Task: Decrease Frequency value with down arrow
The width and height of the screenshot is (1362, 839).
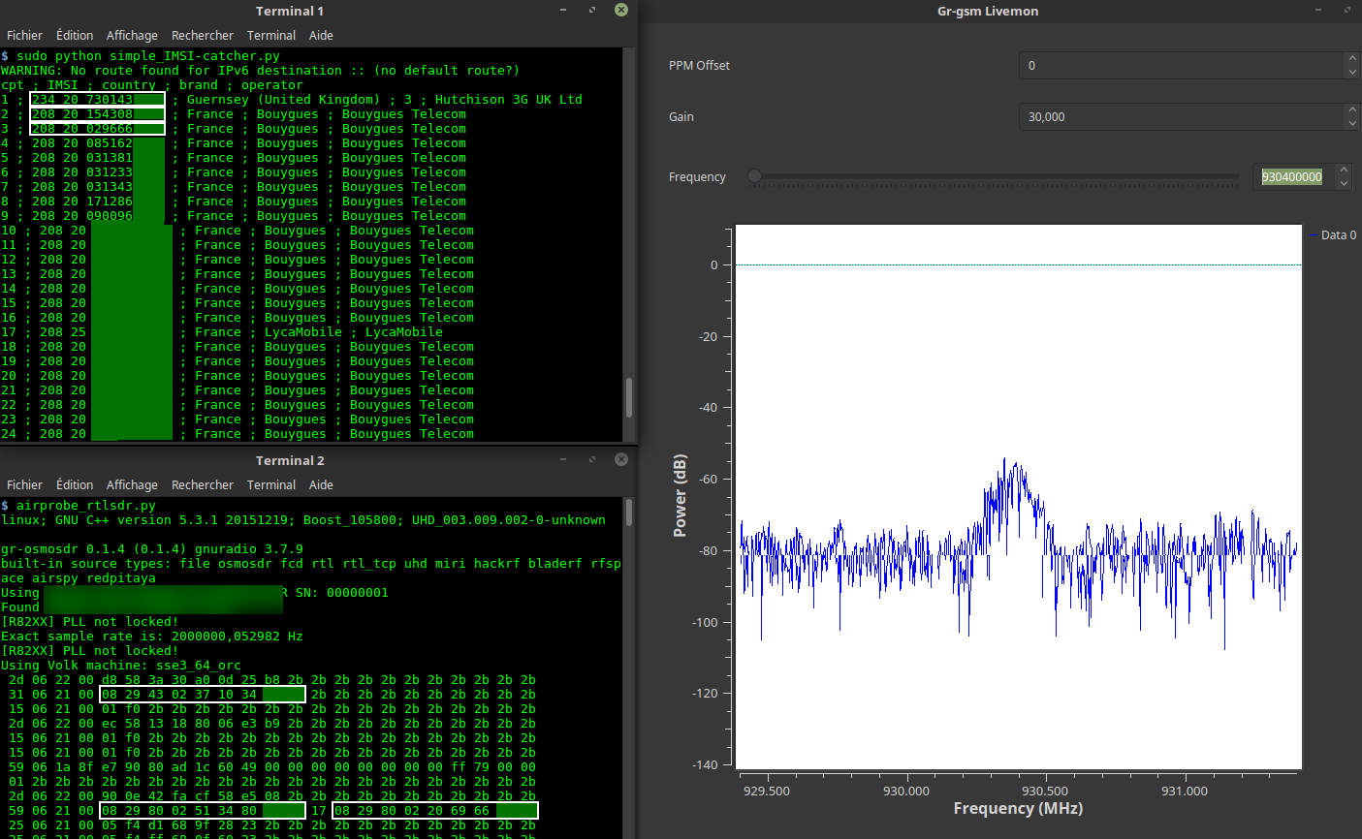Action: (1344, 183)
